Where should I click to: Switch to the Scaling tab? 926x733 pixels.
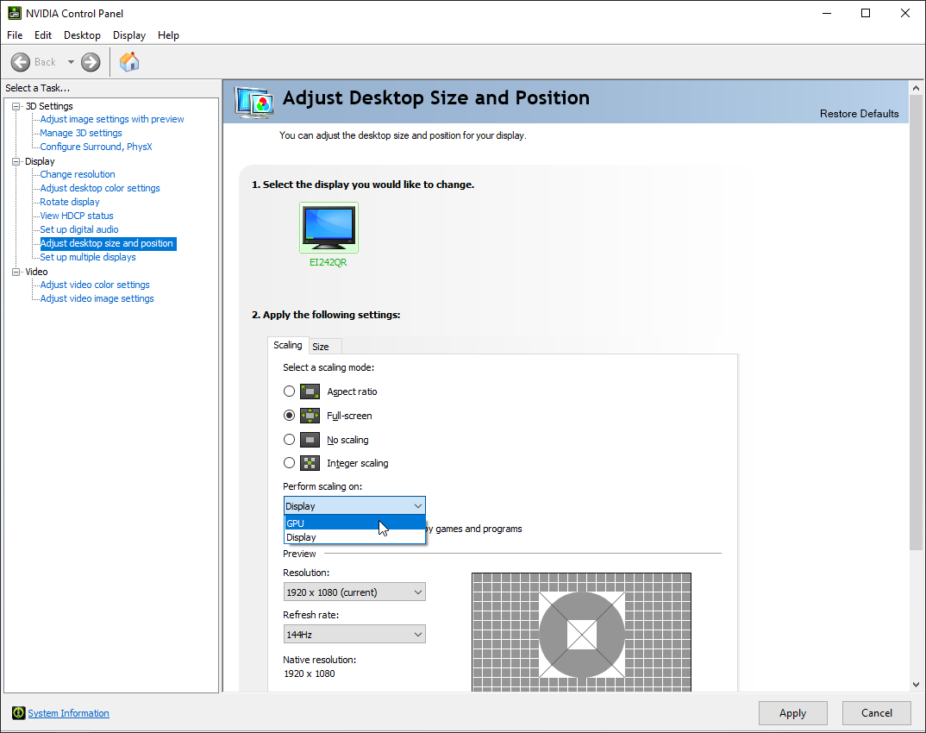point(288,345)
